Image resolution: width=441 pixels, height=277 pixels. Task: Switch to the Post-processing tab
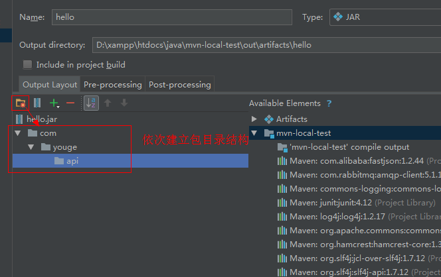pos(180,84)
